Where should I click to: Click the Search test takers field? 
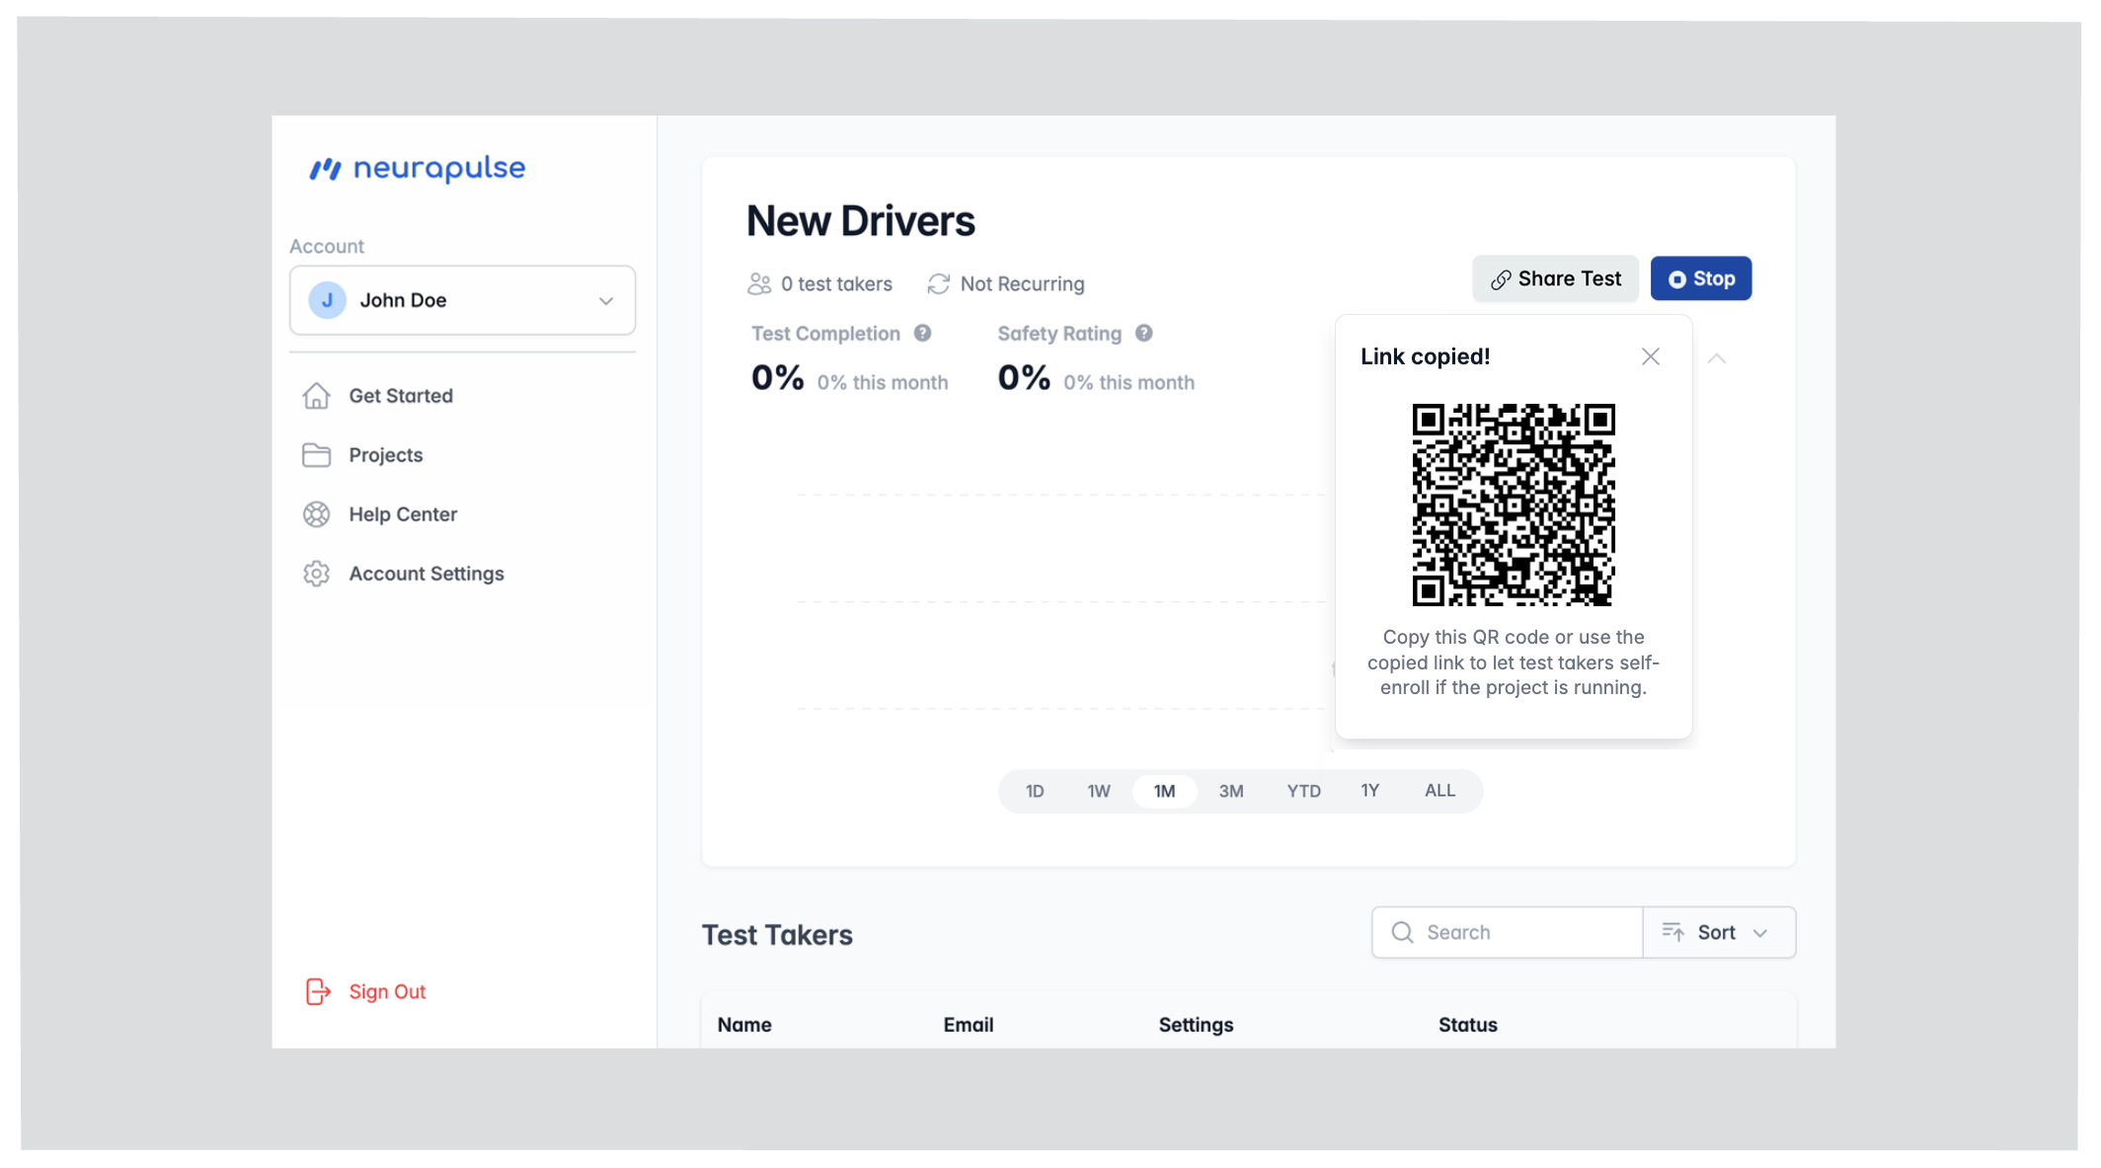coord(1508,932)
